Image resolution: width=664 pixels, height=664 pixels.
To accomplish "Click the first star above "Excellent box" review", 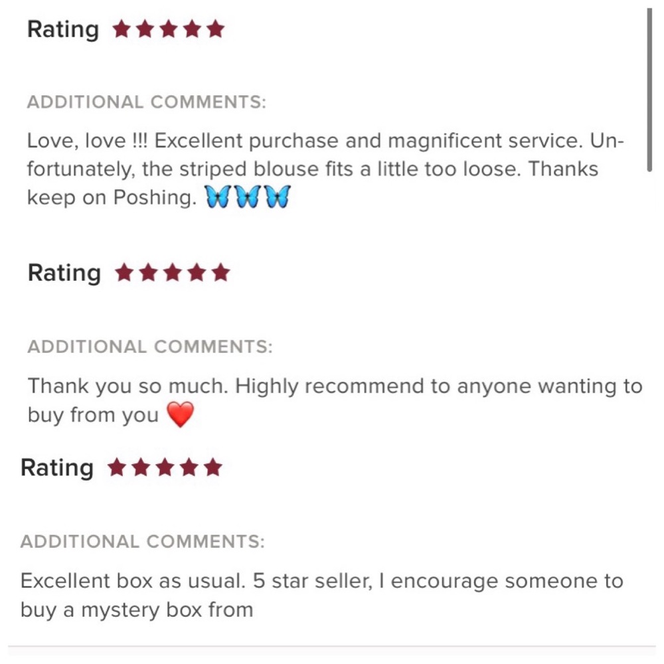I will point(117,468).
